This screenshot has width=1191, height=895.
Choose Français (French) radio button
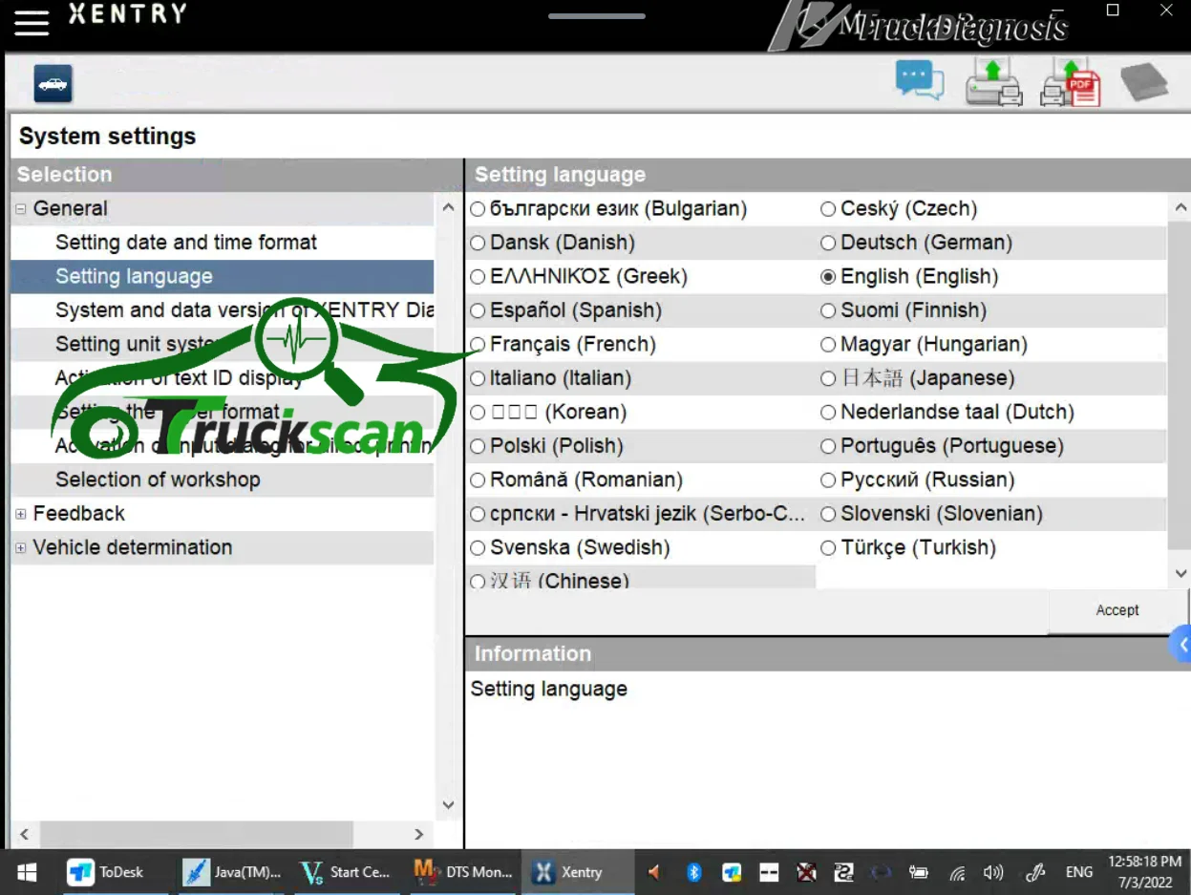[x=478, y=345]
